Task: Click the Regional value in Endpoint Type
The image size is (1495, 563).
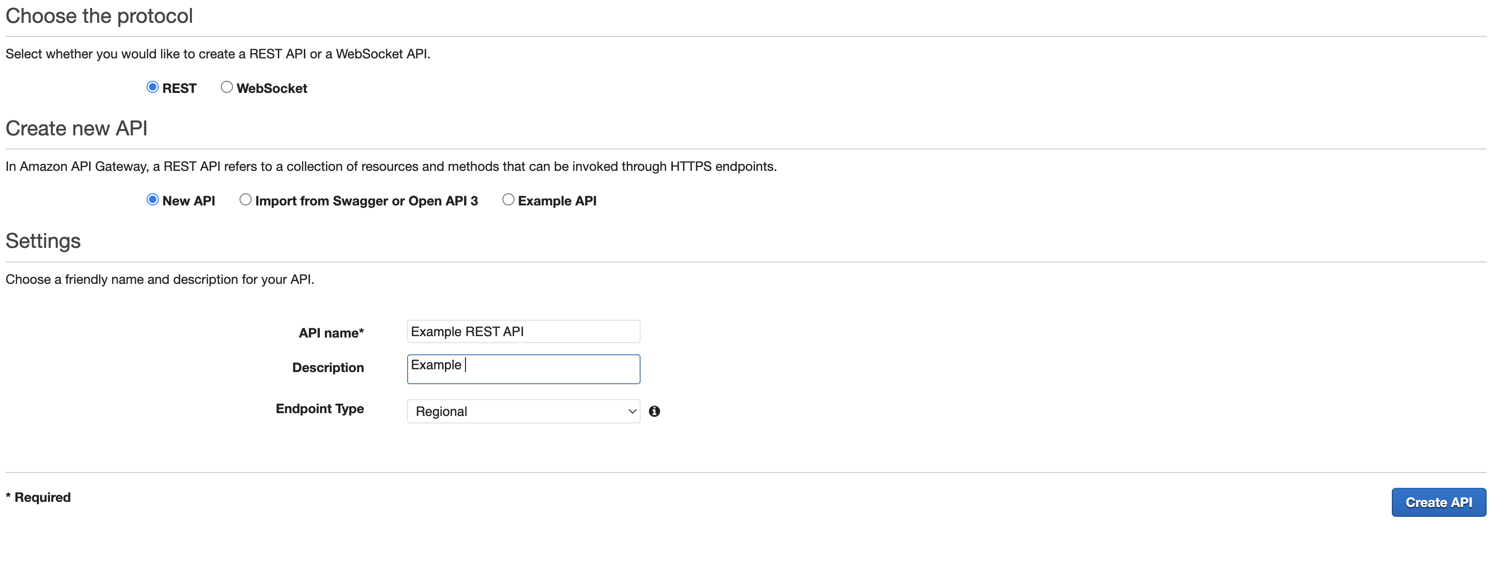Action: point(441,411)
